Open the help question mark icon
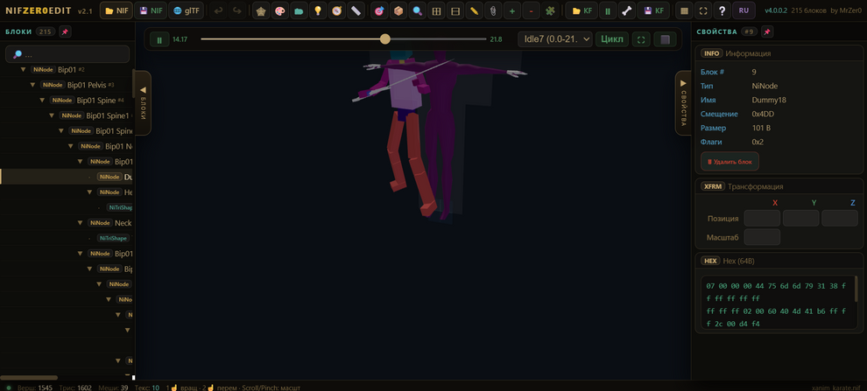This screenshot has width=867, height=391. [722, 10]
